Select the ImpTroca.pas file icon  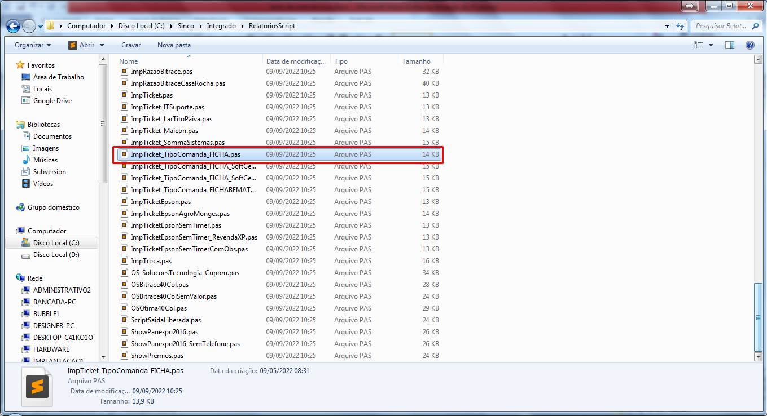pyautogui.click(x=124, y=261)
